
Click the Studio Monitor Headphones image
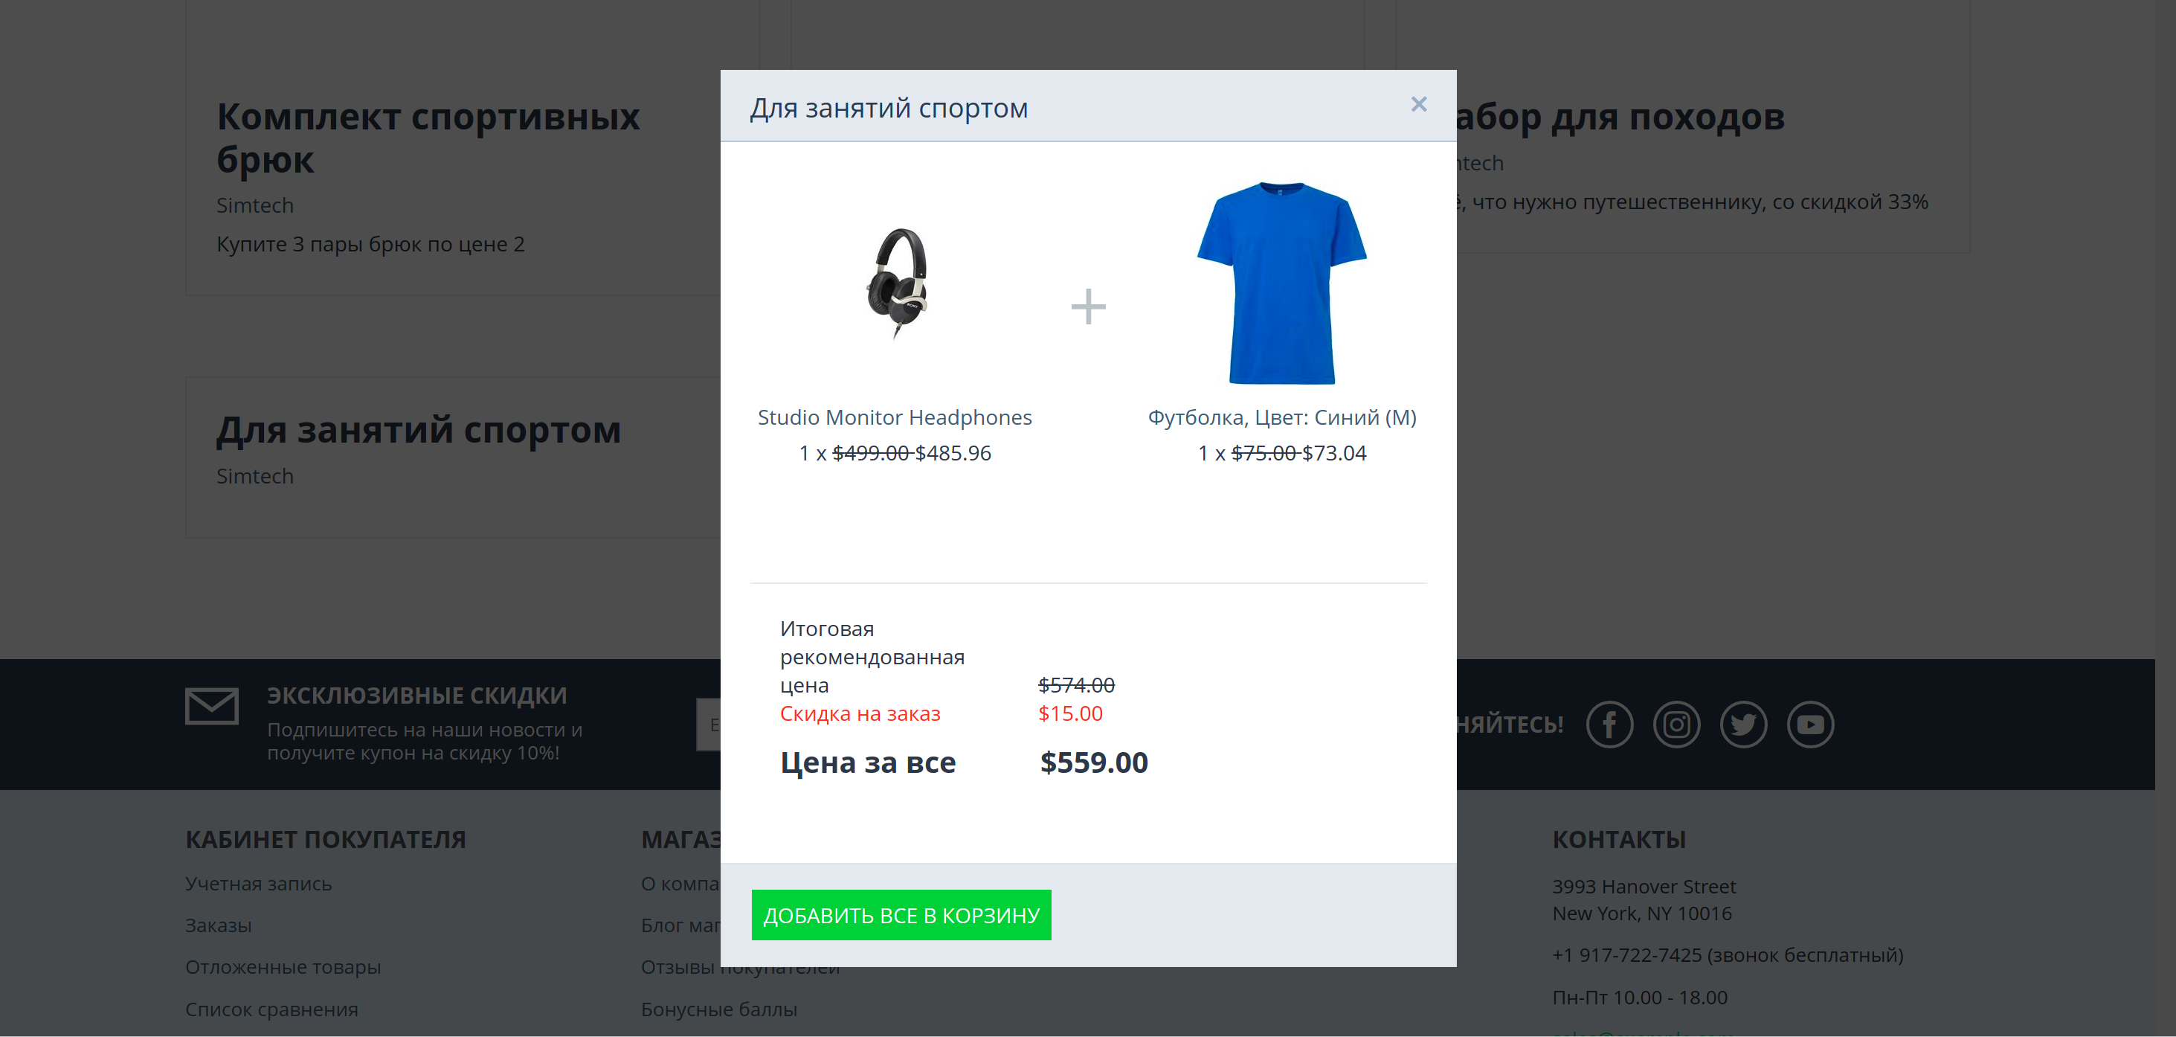click(x=895, y=283)
